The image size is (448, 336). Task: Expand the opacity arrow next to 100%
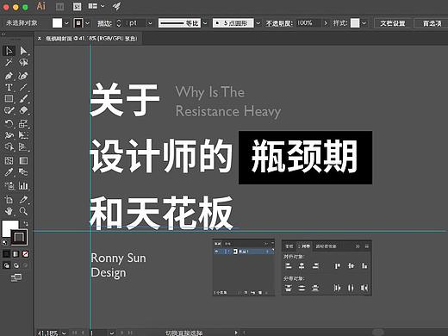click(326, 23)
